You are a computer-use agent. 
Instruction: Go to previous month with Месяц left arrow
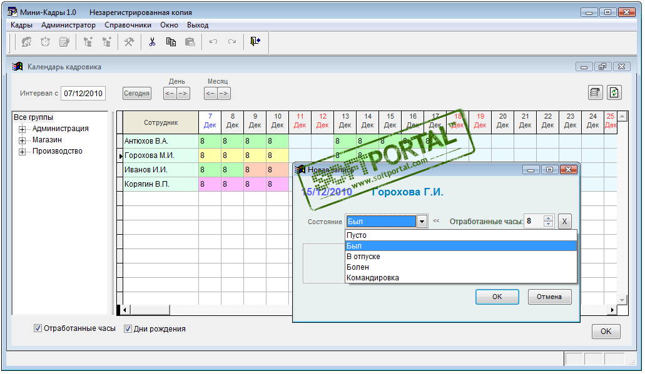coord(211,93)
